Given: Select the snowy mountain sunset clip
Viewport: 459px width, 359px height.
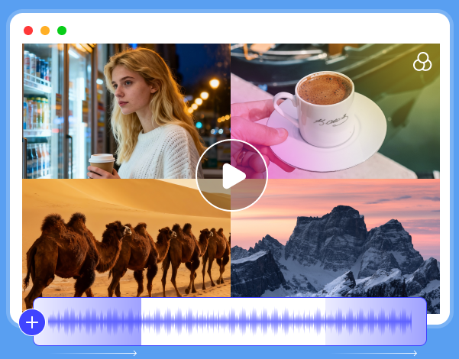Looking at the screenshot, I should [x=344, y=244].
